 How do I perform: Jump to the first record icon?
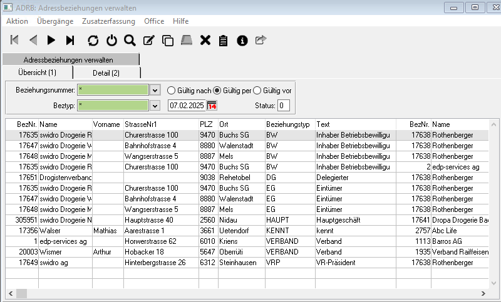pos(14,41)
